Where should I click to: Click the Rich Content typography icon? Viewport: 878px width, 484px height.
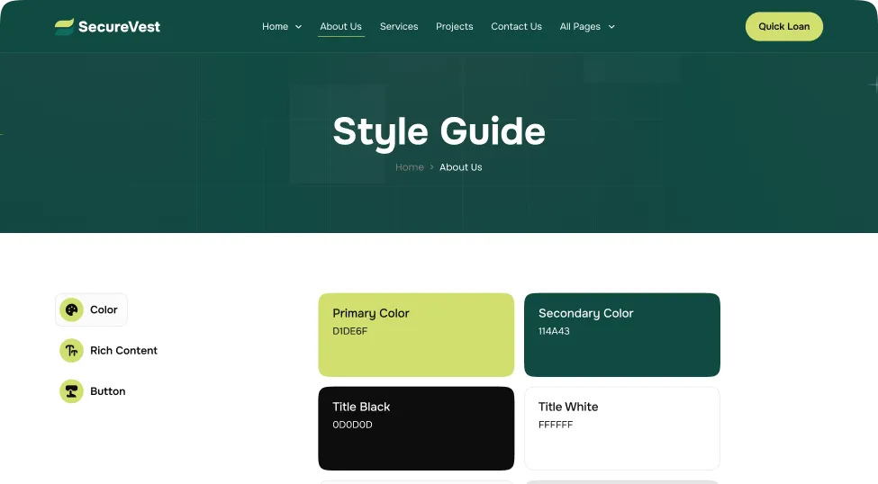72,350
